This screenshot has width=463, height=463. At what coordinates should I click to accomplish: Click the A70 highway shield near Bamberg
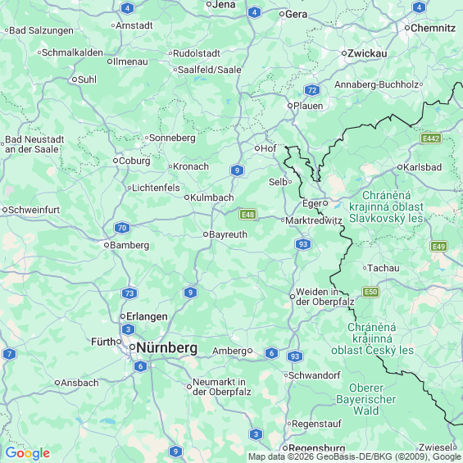(x=122, y=228)
